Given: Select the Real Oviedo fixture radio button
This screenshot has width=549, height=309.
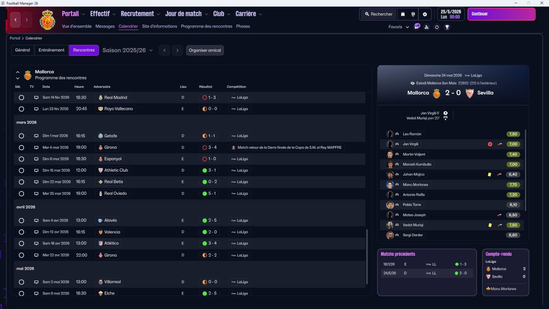Looking at the screenshot, I should point(21,194).
